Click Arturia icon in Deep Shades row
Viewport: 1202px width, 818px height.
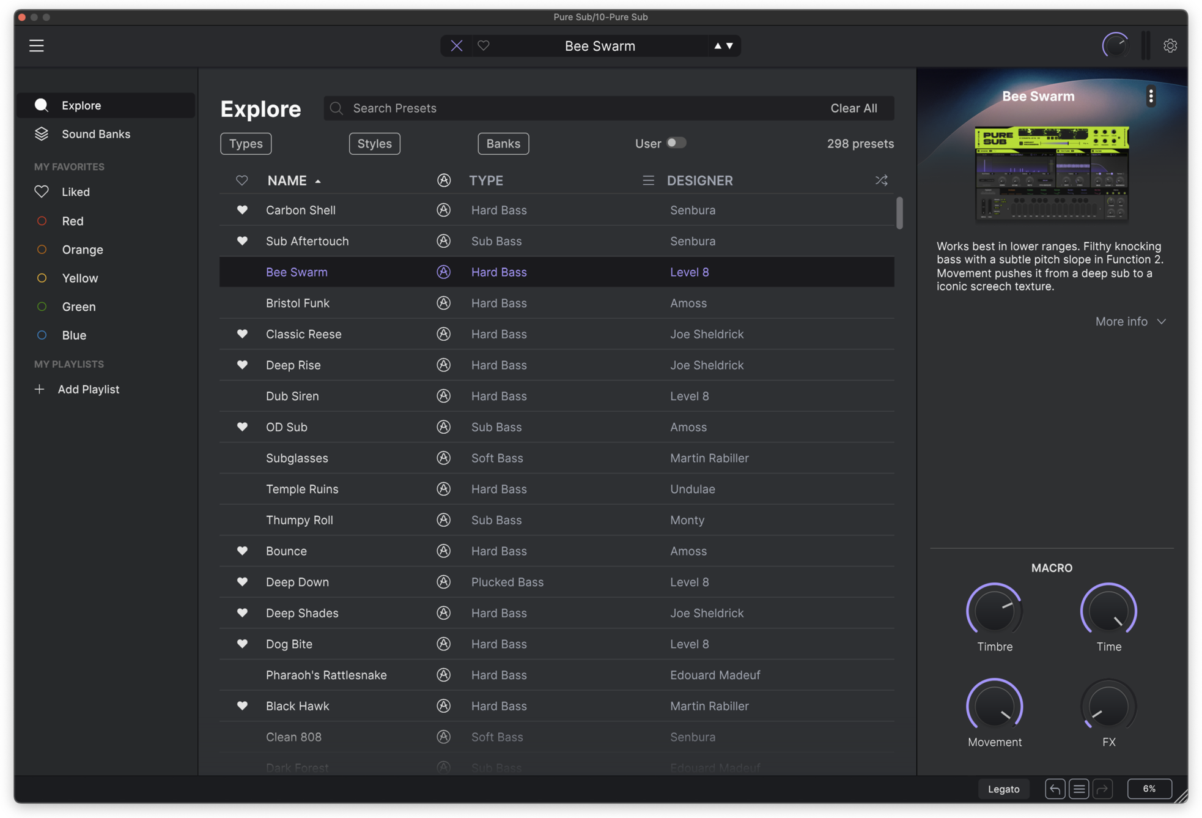coord(444,613)
